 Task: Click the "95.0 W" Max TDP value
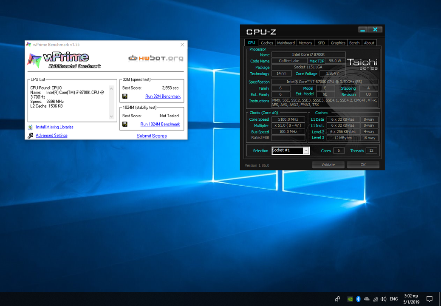coord(335,61)
